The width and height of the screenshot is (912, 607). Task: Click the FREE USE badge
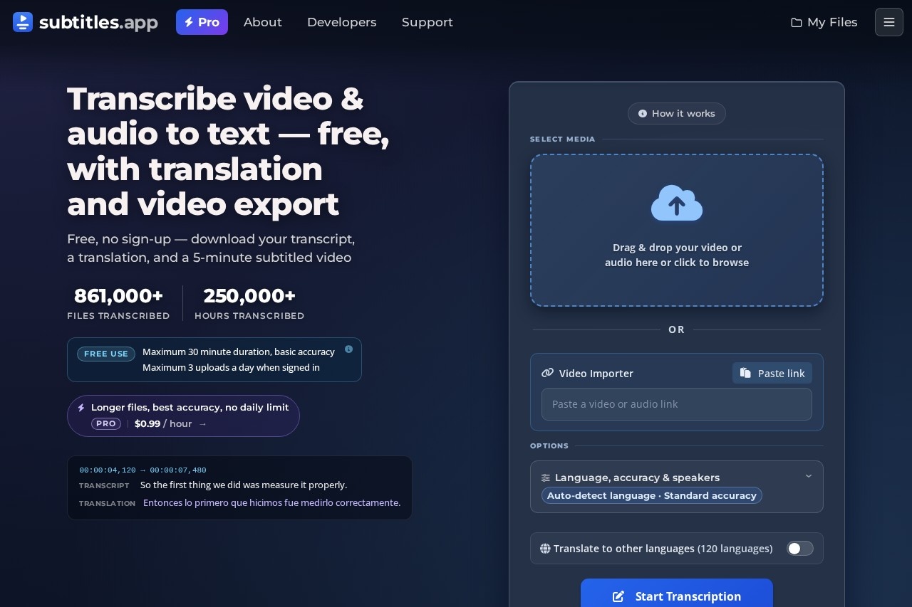pos(106,354)
